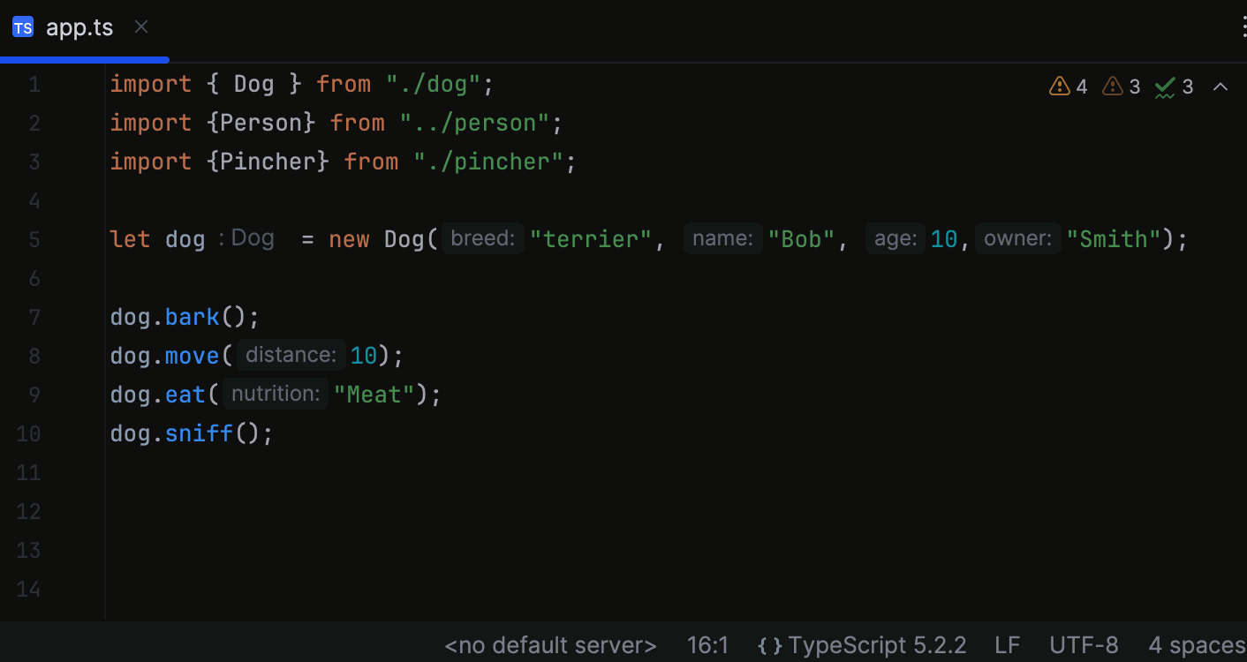The image size is (1247, 662).
Task: Open the TypeScript 5.2.2 version selector
Action: pos(879,645)
